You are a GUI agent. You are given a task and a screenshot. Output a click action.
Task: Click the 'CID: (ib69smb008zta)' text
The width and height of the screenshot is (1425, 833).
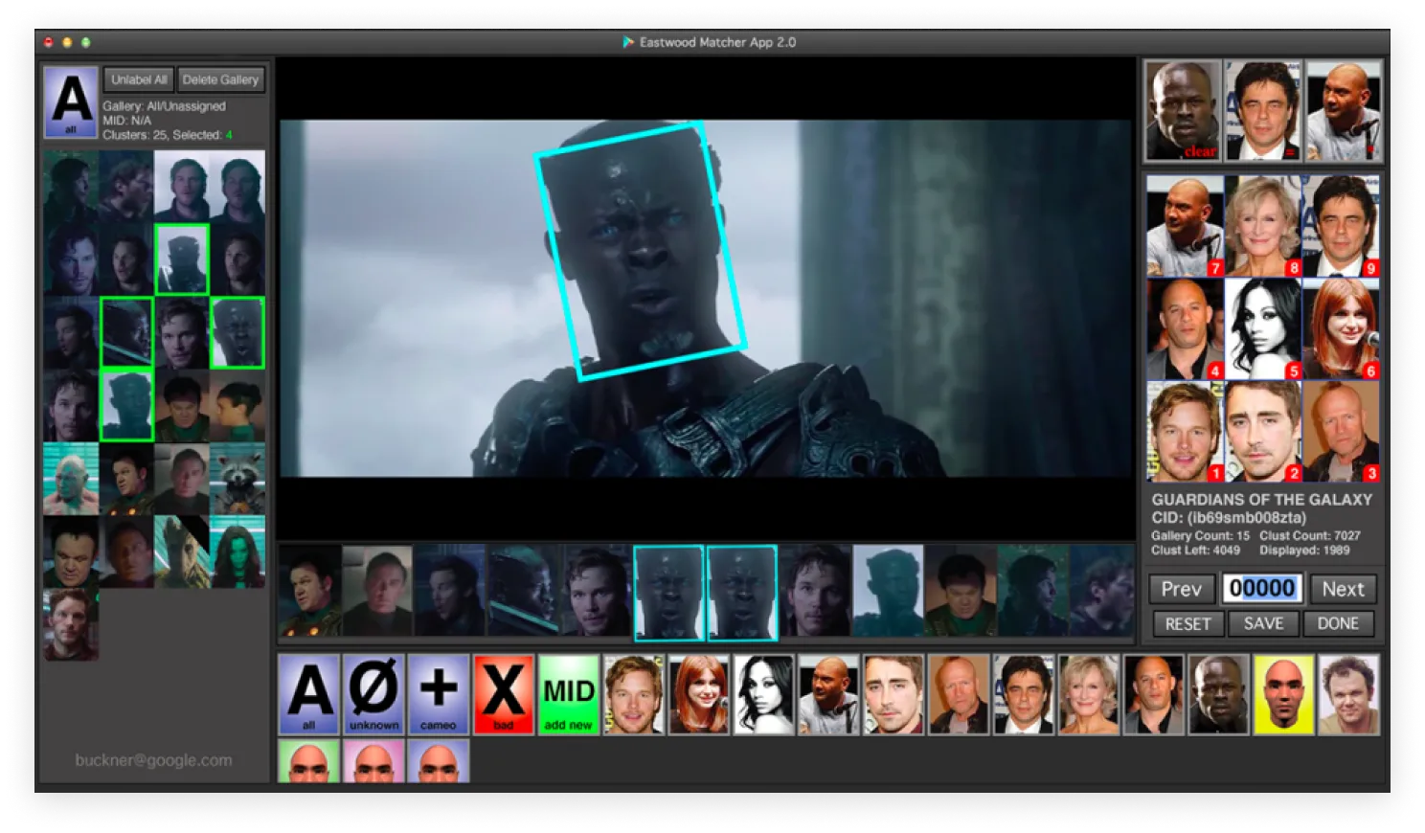(x=1229, y=518)
